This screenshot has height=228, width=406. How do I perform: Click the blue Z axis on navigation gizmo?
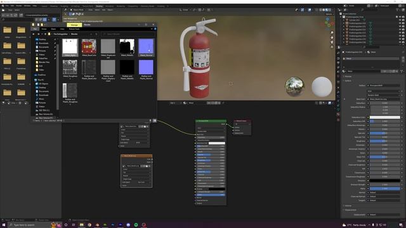327,19
